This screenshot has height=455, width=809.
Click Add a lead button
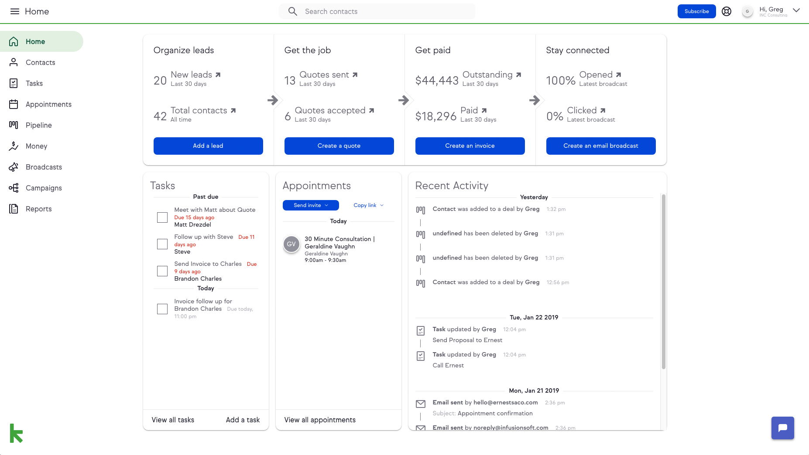pyautogui.click(x=208, y=146)
